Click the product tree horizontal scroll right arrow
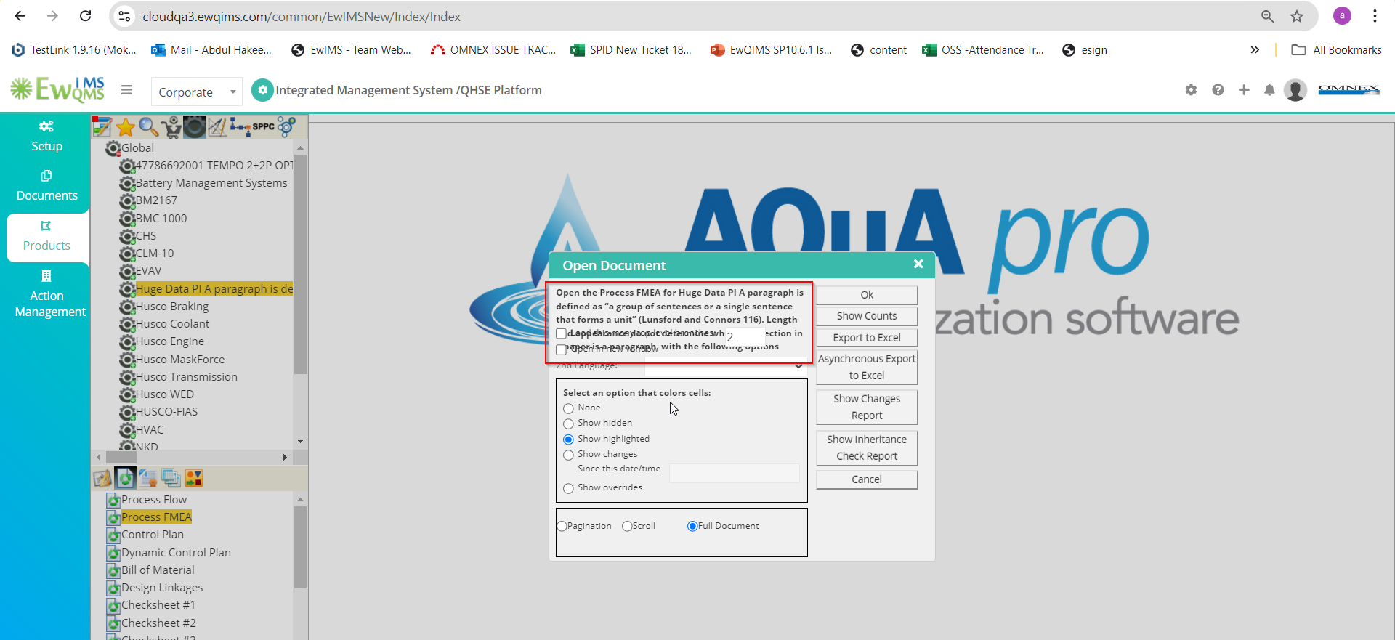The image size is (1395, 640). click(x=285, y=457)
